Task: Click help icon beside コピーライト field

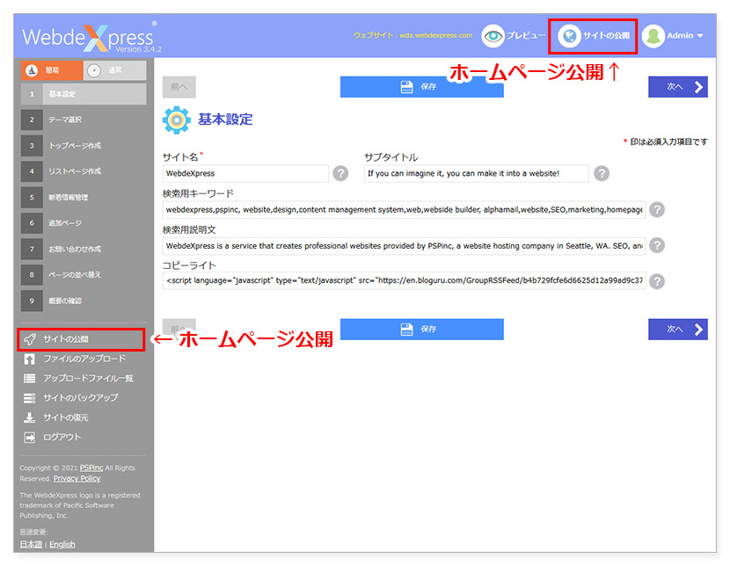Action: (x=657, y=281)
